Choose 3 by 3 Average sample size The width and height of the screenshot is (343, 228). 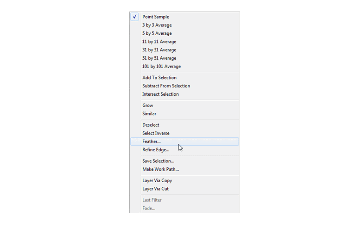pos(184,25)
